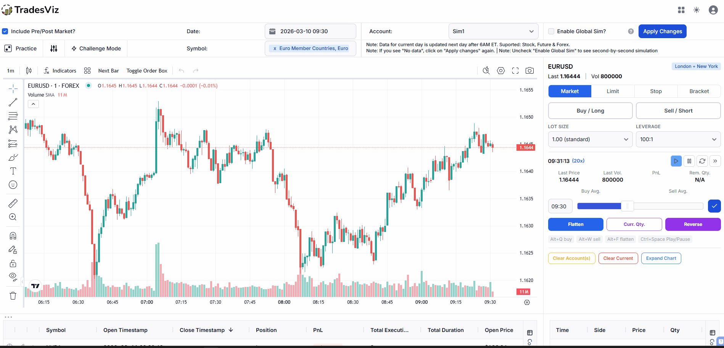Uncheck Include Pre/Post Market checkbox

click(5, 31)
